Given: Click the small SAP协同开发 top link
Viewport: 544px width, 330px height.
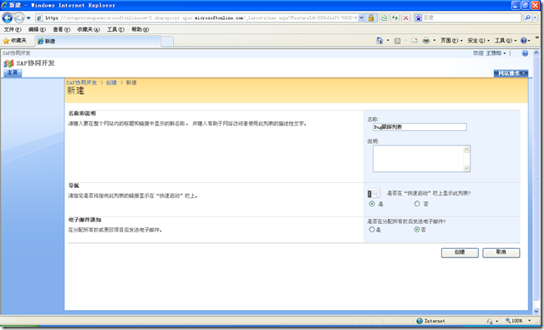Looking at the screenshot, I should [x=17, y=53].
